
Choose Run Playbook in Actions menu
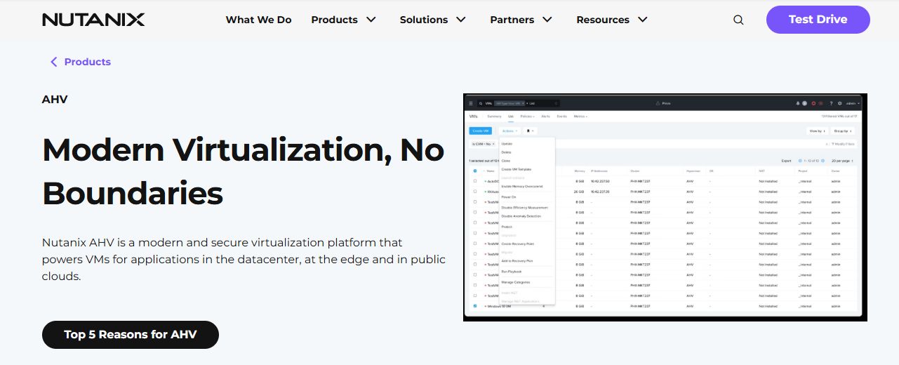[x=512, y=271]
